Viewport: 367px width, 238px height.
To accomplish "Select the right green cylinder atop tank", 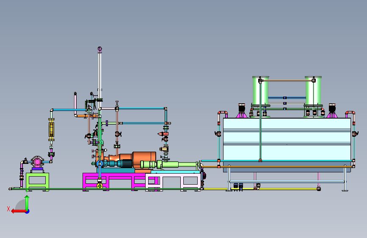I will tap(313, 91).
